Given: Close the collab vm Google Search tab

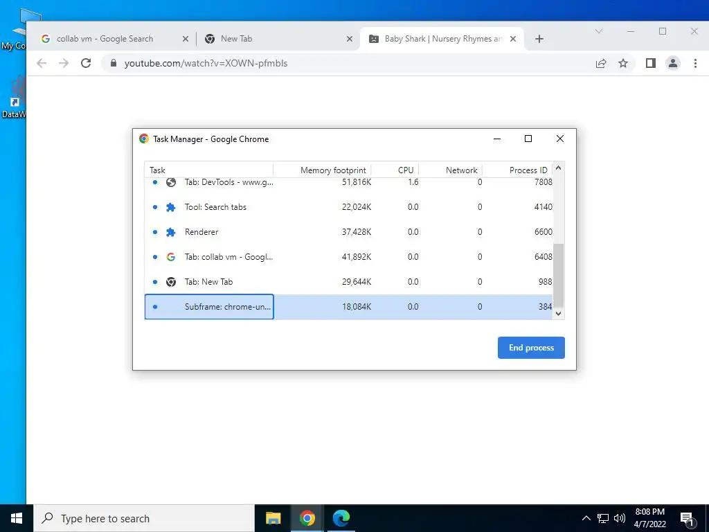Looking at the screenshot, I should [185, 39].
